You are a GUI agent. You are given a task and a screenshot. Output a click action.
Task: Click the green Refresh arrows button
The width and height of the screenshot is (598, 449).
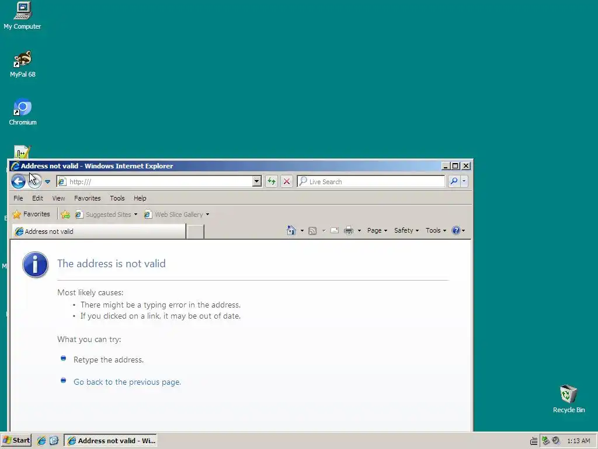click(x=272, y=181)
